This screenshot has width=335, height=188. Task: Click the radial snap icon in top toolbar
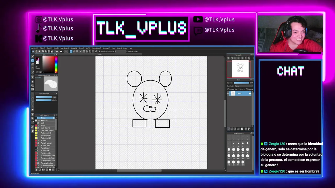[x=83, y=51]
